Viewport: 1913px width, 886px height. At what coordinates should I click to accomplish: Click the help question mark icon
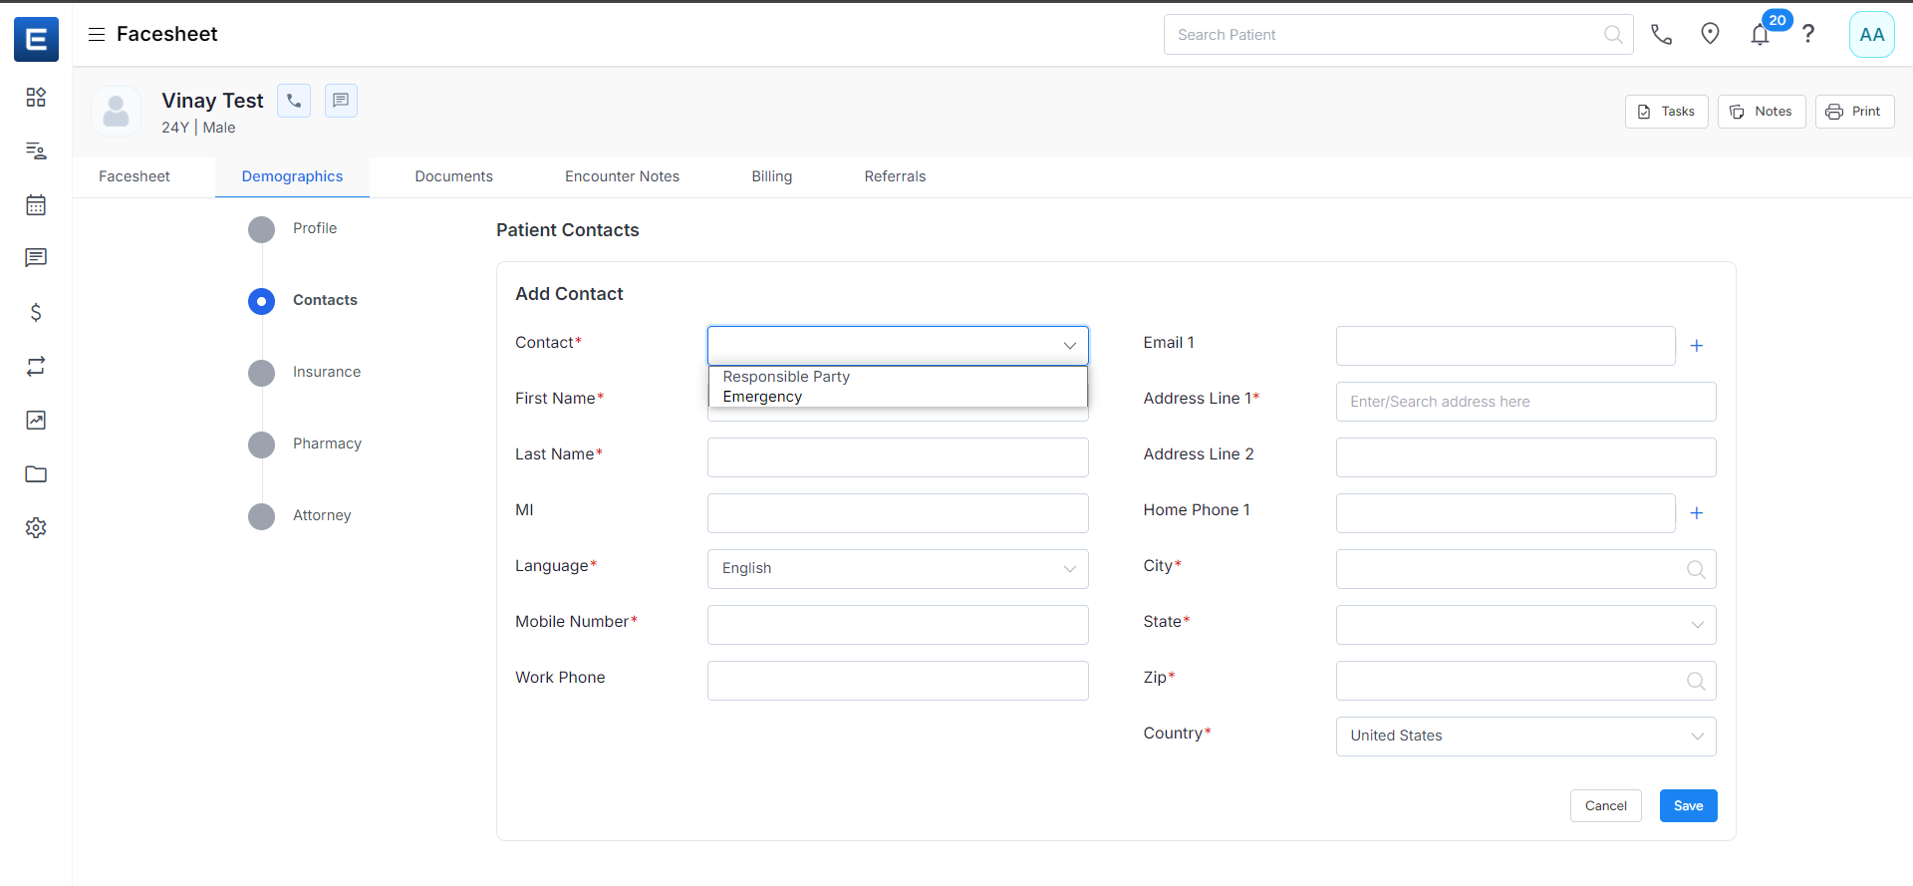click(1808, 34)
